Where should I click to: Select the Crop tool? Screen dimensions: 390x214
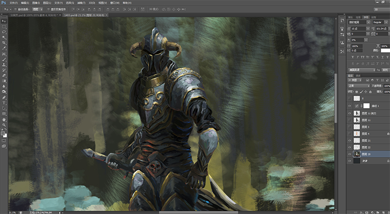coord(4,43)
